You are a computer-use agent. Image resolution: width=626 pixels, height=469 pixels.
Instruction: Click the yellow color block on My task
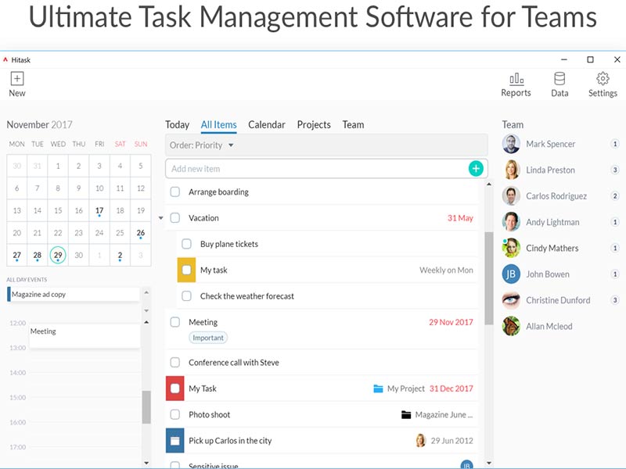pos(186,270)
